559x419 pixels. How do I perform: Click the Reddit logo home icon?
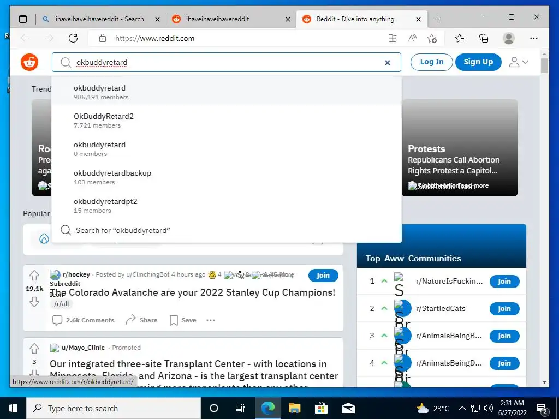pyautogui.click(x=29, y=62)
